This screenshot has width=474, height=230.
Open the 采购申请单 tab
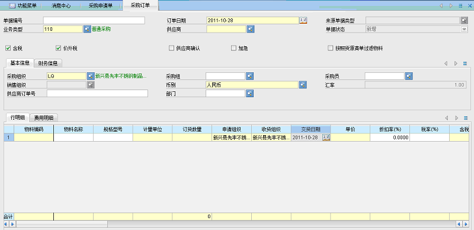click(101, 5)
